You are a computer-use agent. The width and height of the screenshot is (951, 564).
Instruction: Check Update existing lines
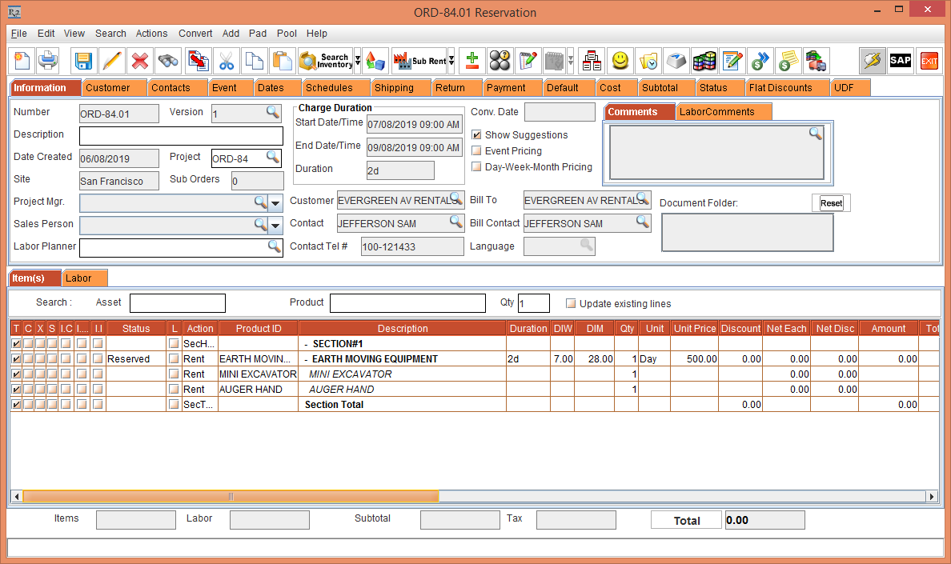click(571, 302)
